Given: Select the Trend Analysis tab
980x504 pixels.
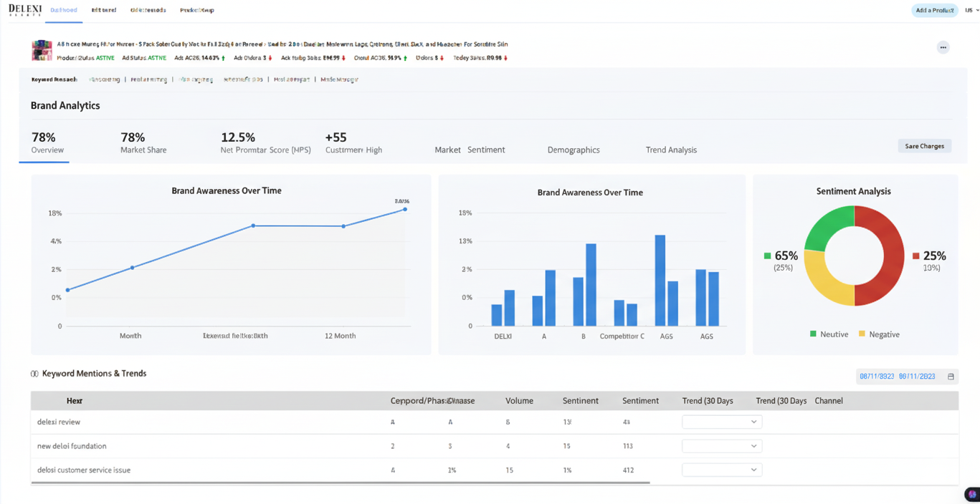Looking at the screenshot, I should 670,150.
